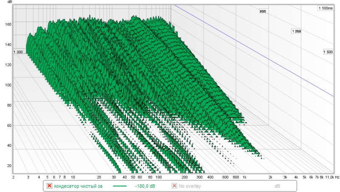
Task: Click the 2k mark on frequency axis
Action: (x=270, y=176)
